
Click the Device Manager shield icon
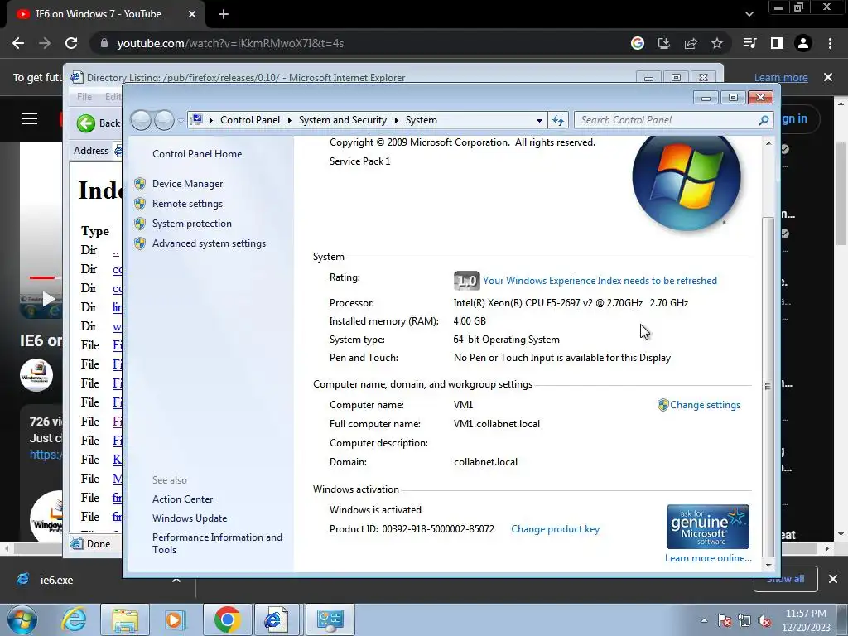(x=140, y=184)
